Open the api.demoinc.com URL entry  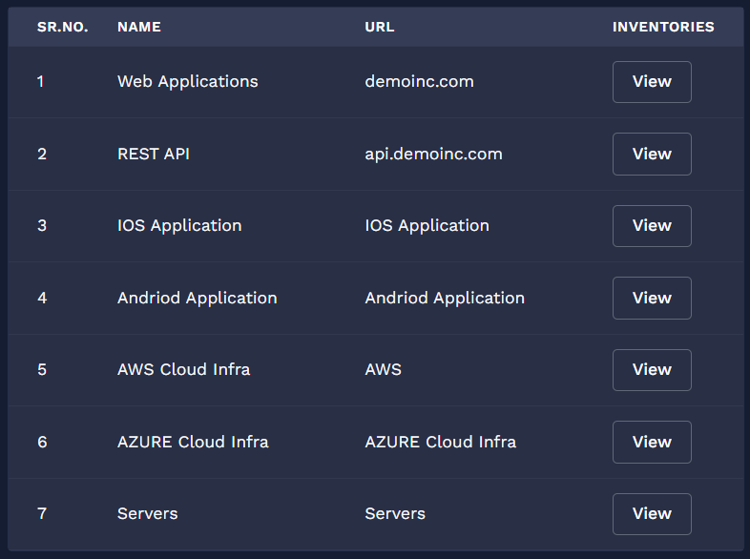(x=433, y=154)
